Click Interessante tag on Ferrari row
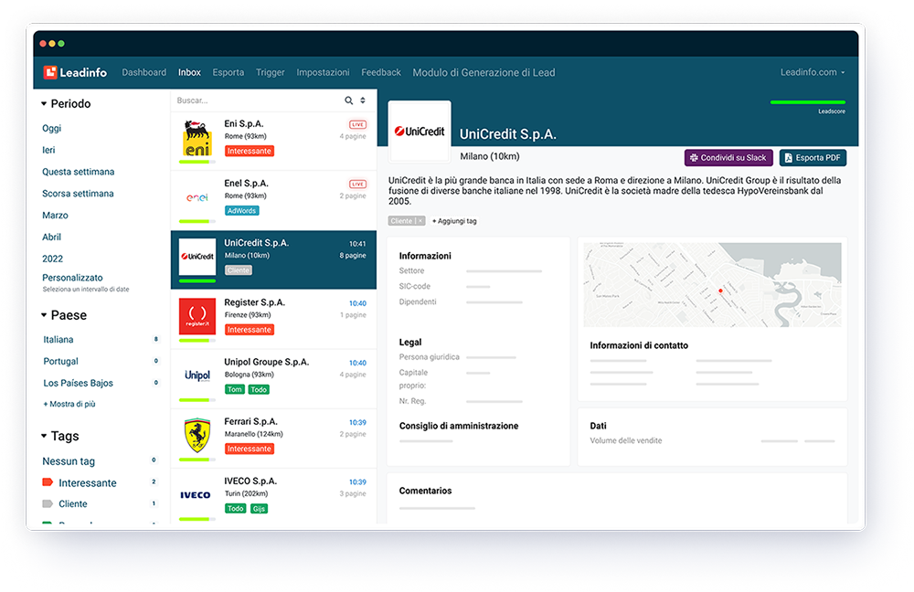This screenshot has height=592, width=914. pyautogui.click(x=250, y=449)
